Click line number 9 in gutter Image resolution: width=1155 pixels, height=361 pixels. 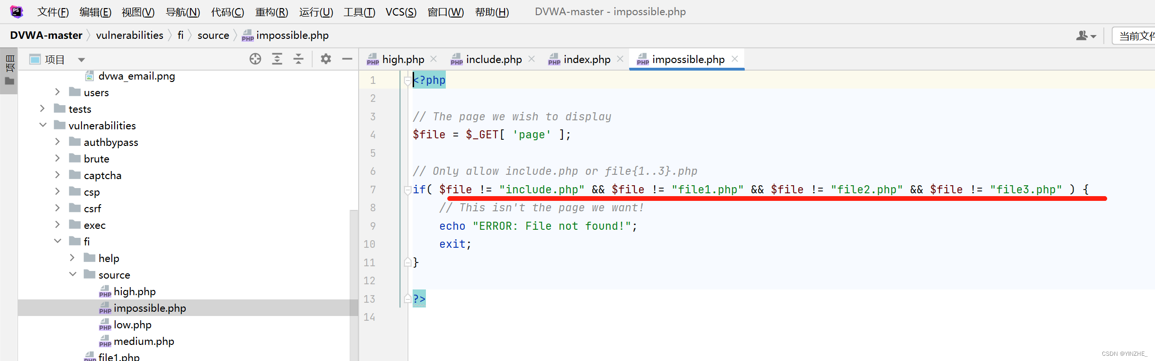click(x=373, y=226)
